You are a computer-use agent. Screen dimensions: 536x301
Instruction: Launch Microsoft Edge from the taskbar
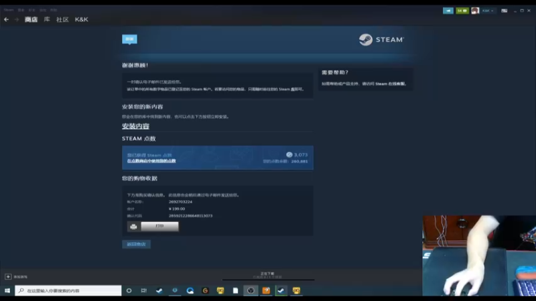[x=190, y=290]
